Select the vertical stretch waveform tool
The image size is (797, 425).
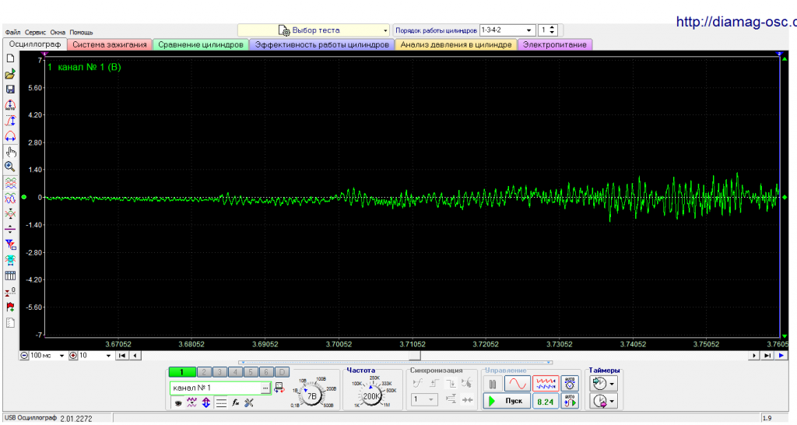click(10, 121)
